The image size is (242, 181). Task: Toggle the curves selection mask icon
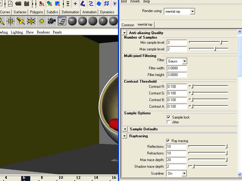(91, 4)
